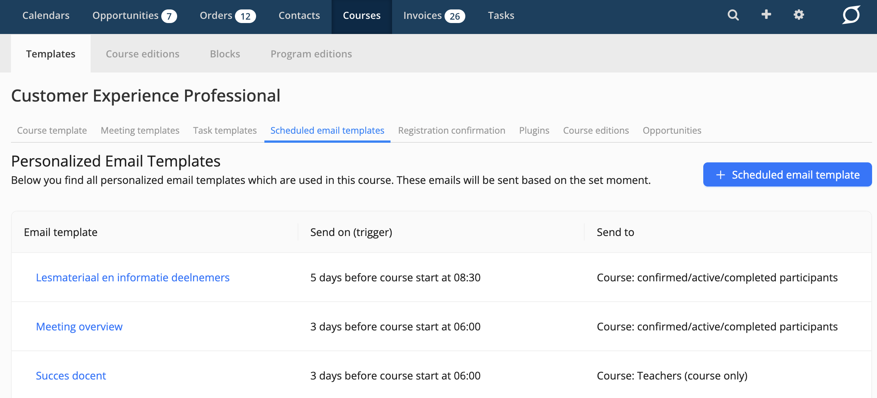Open the Meeting overview email template

pyautogui.click(x=79, y=327)
